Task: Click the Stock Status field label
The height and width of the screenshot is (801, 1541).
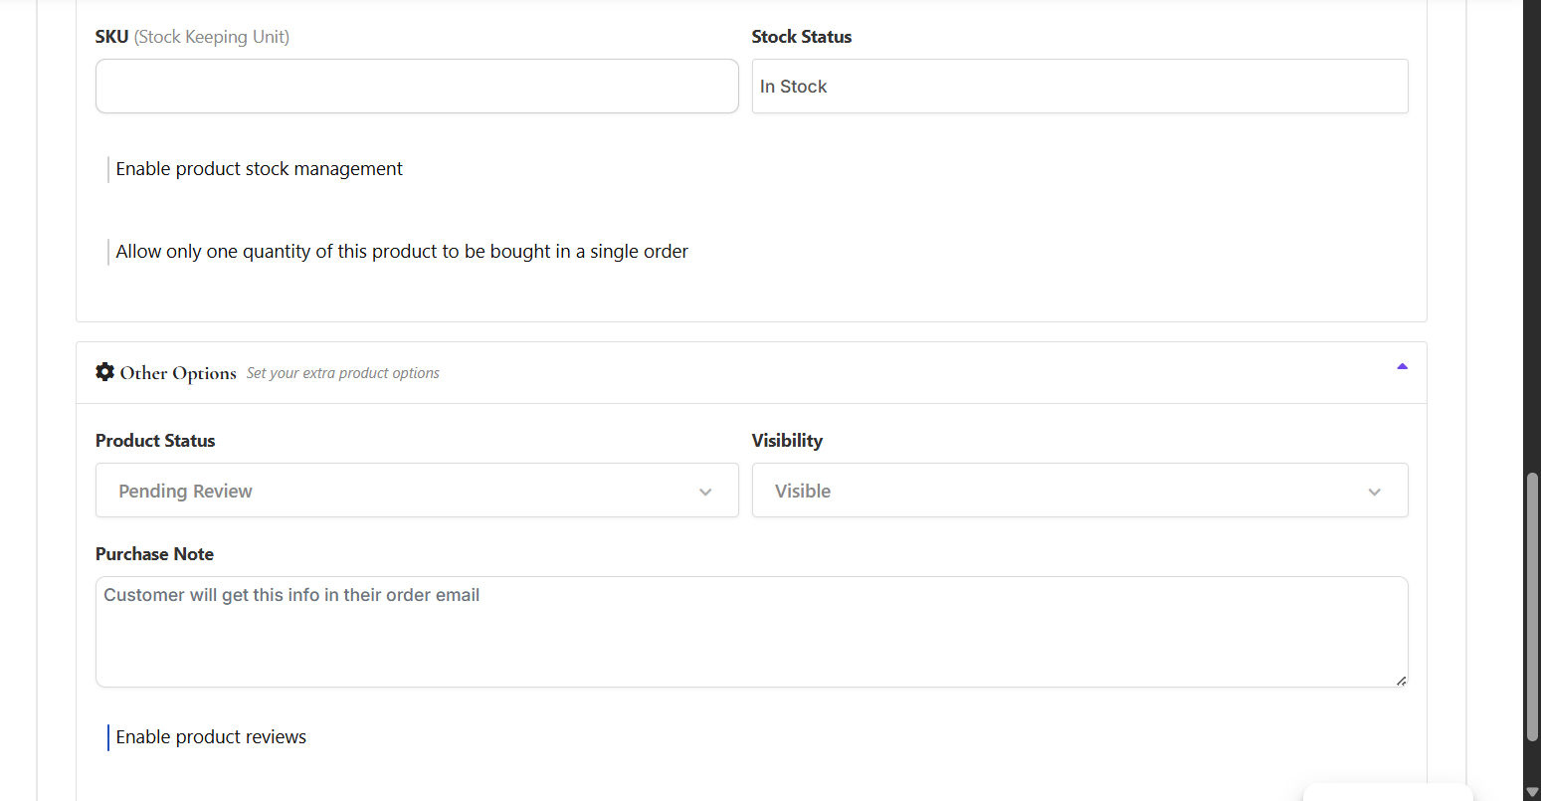Action: tap(802, 37)
